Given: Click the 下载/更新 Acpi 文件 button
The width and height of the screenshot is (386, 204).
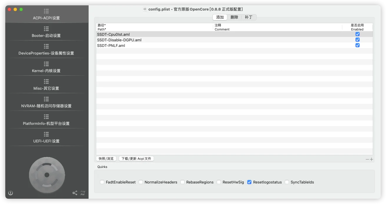Looking at the screenshot, I should pyautogui.click(x=136, y=159).
